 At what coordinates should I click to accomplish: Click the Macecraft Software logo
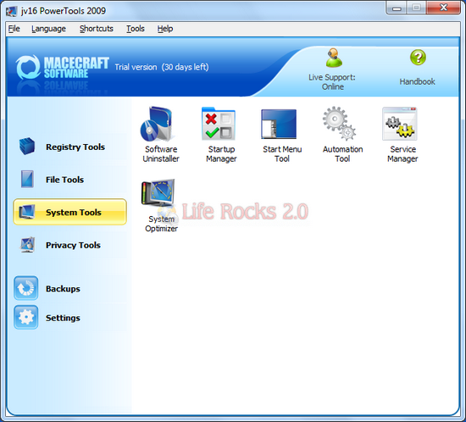(x=63, y=68)
